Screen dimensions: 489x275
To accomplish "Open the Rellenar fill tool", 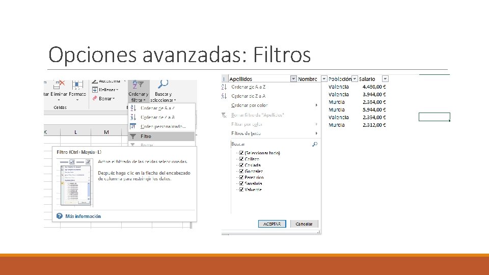I will click(105, 90).
